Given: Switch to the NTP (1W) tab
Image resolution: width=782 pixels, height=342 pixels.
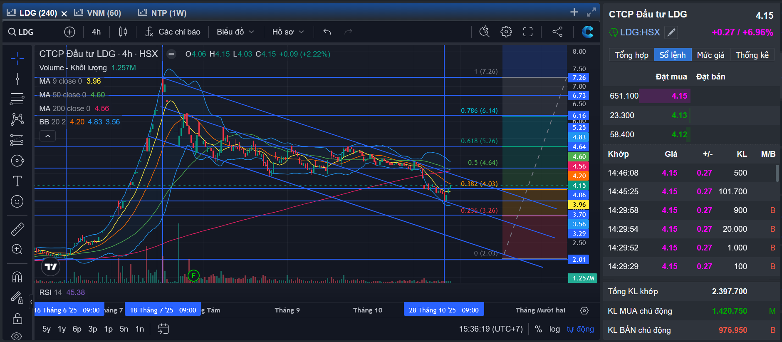Looking at the screenshot, I should point(162,13).
